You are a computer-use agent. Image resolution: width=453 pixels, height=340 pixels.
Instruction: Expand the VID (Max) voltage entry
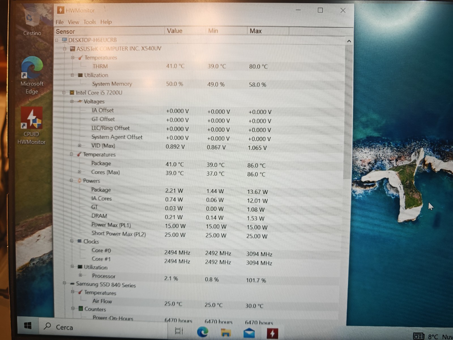[80, 146]
